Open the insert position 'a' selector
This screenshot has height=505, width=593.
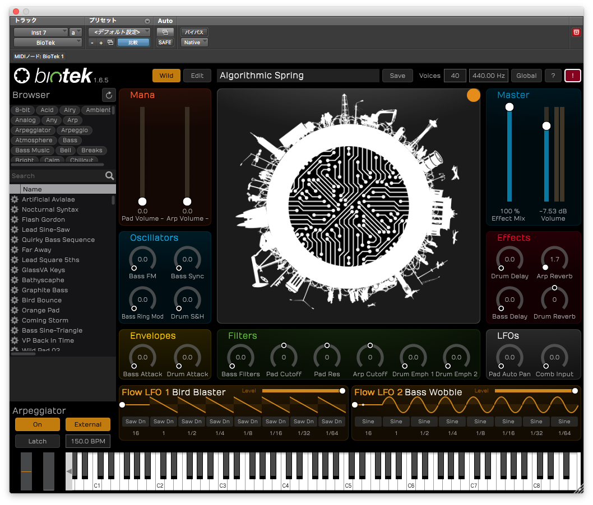pos(76,32)
